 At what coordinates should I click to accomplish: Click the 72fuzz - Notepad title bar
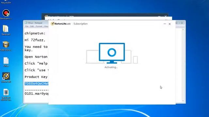[x=35, y=23]
